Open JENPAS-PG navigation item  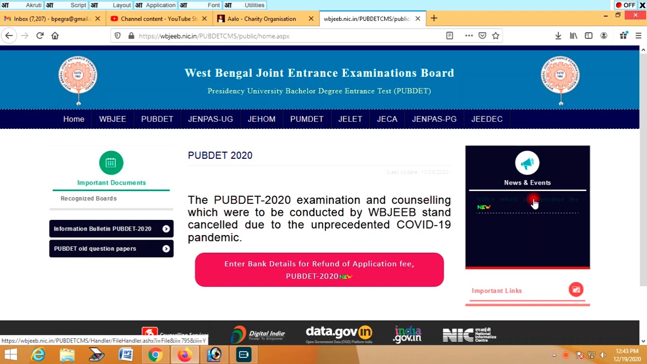(434, 119)
